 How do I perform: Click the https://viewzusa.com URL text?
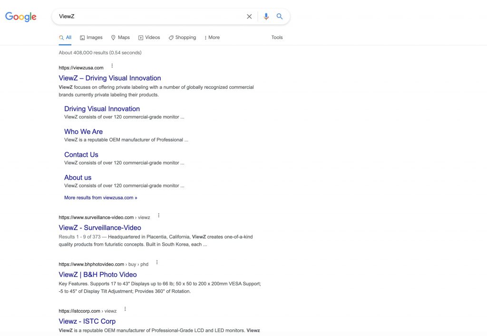[x=81, y=67]
